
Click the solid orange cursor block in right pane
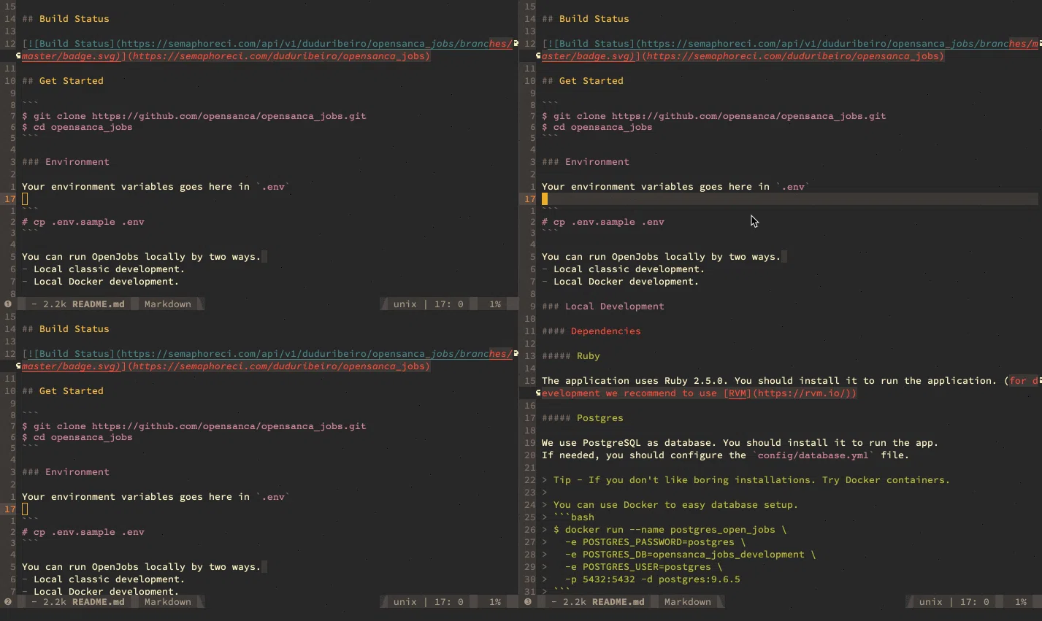[x=545, y=198]
